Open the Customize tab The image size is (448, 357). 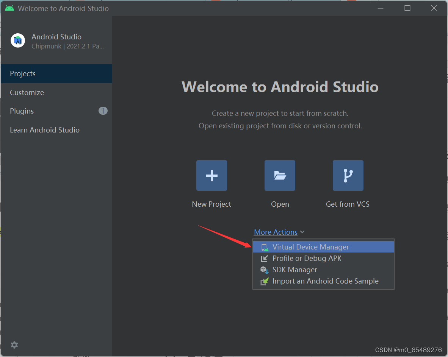[56, 92]
